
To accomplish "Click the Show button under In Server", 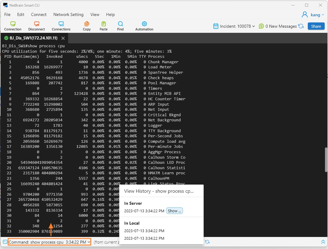I will pos(175,211).
